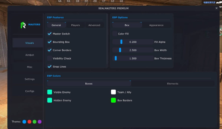The width and height of the screenshot is (222, 129).
Task: Disable the Bounding Box checkbox
Action: tap(50, 42)
